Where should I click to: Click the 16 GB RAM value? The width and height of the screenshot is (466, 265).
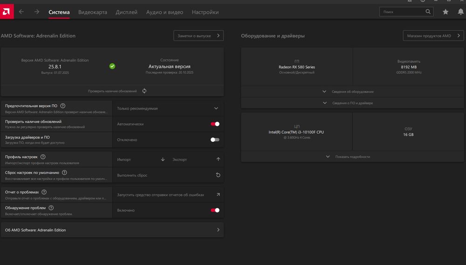click(408, 134)
